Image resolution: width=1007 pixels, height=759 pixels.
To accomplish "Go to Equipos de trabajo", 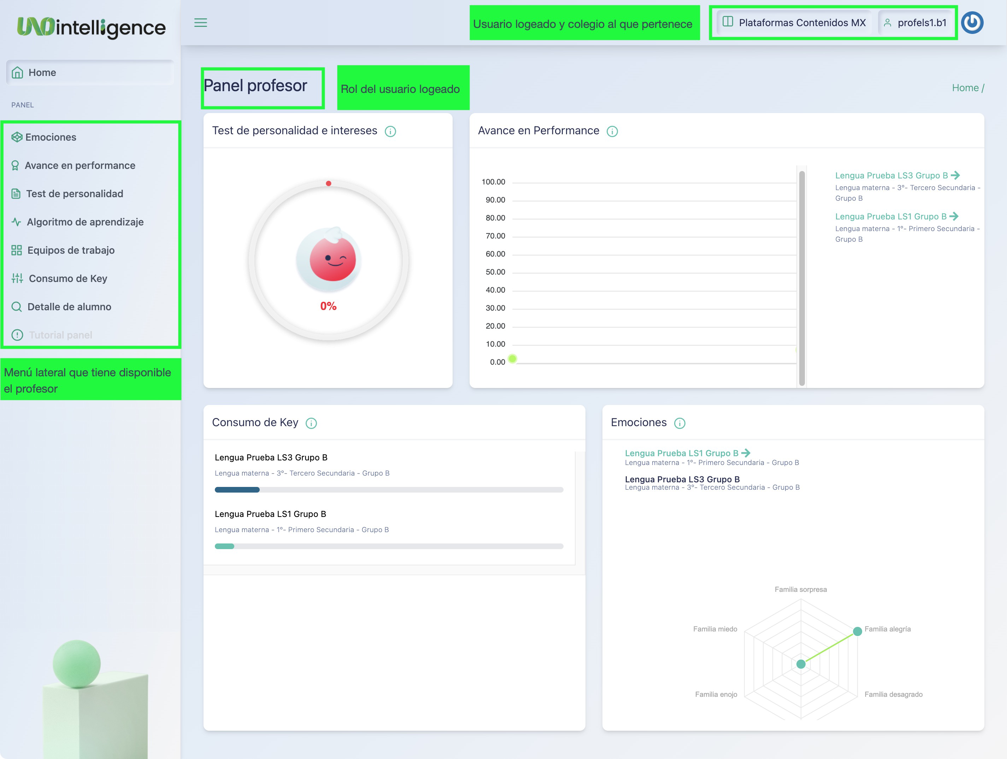I will click(71, 250).
